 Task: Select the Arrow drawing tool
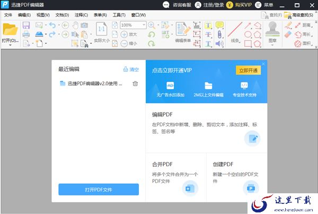click(x=248, y=25)
